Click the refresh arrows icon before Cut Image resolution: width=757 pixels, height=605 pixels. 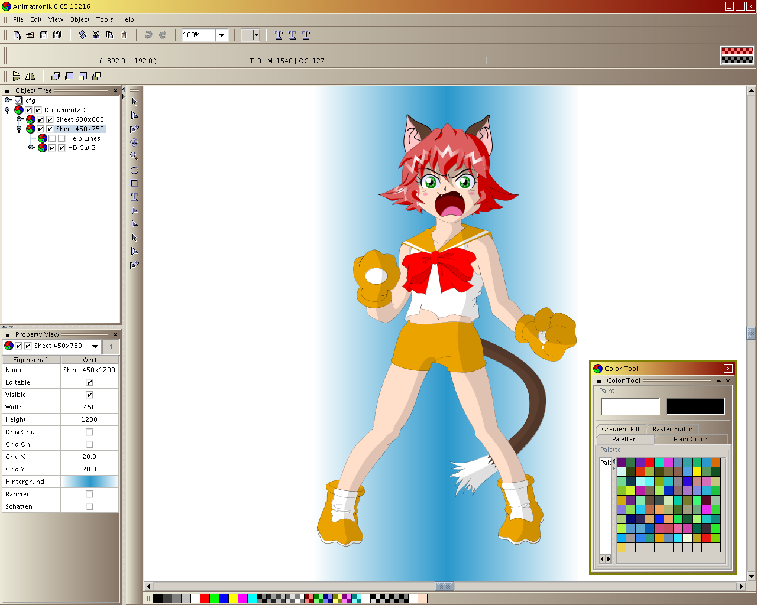click(82, 35)
